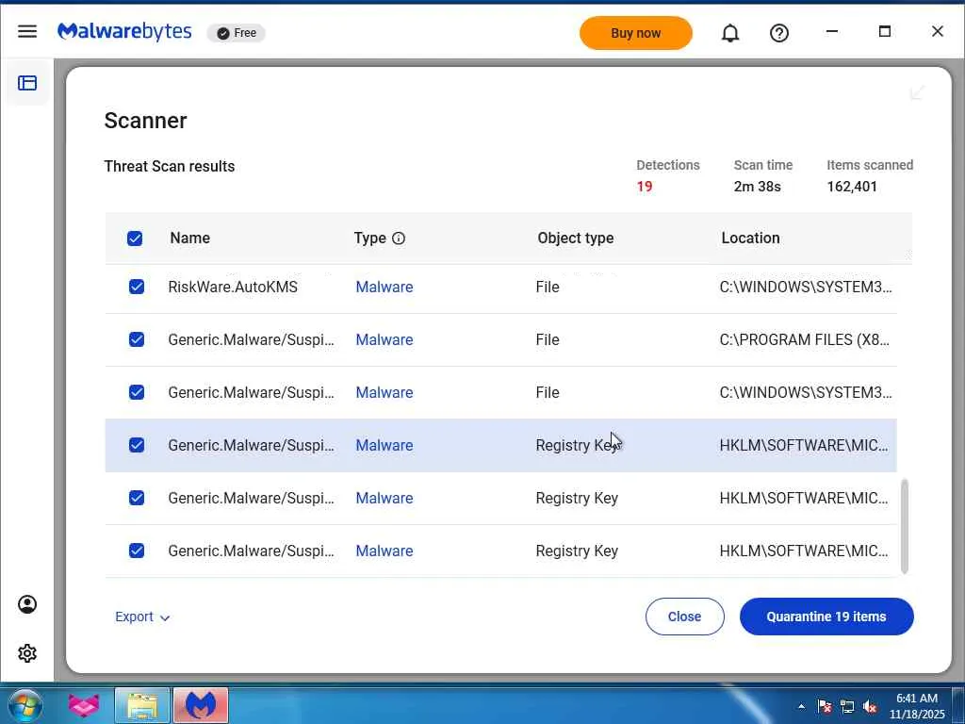This screenshot has width=965, height=724.
Task: Sort by the Type column header
Action: pos(369,239)
